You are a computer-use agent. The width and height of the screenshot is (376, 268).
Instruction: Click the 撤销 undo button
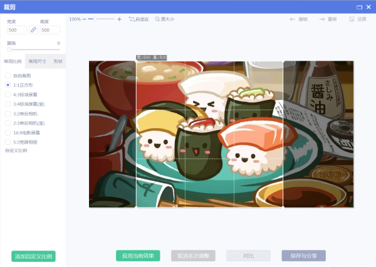click(x=298, y=19)
